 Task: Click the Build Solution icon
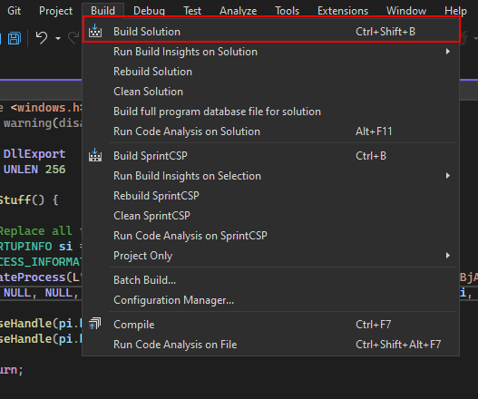[95, 31]
